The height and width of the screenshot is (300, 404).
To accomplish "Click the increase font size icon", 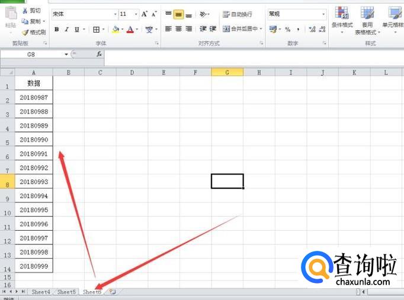I will [145, 14].
